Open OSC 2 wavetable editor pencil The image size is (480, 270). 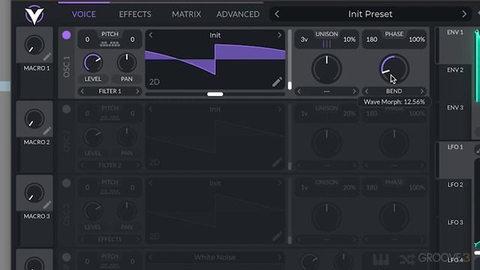(277, 162)
